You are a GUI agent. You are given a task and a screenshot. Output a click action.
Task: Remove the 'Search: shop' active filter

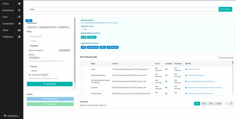tap(37, 27)
